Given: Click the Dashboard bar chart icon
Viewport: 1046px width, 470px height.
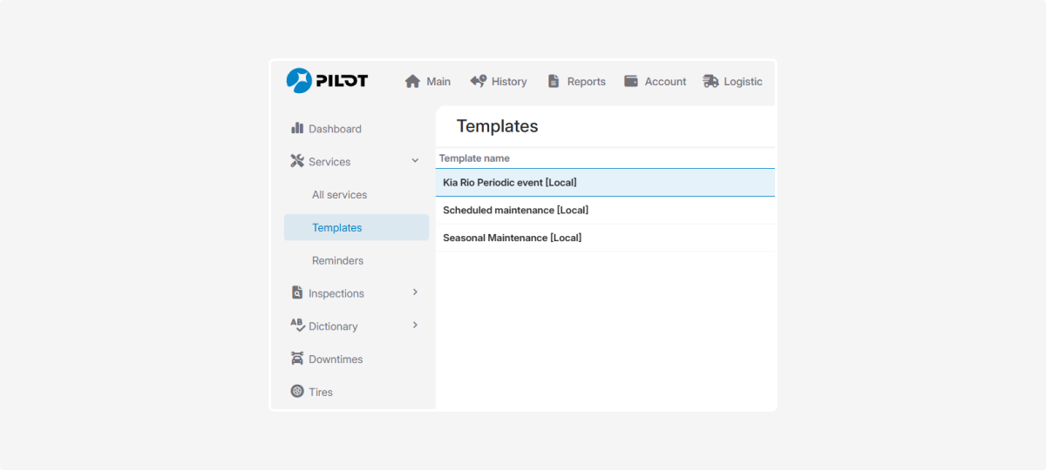Looking at the screenshot, I should tap(297, 128).
